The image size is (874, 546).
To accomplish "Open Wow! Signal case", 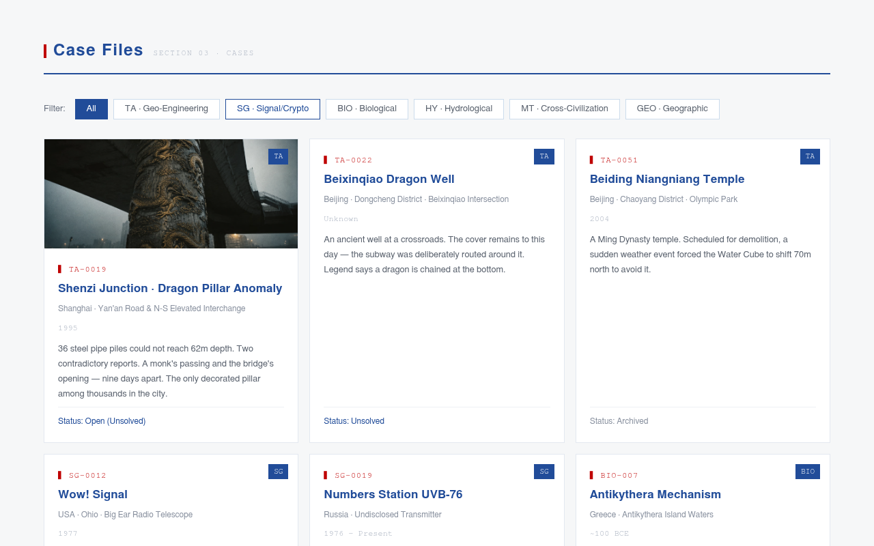I will pos(93,495).
